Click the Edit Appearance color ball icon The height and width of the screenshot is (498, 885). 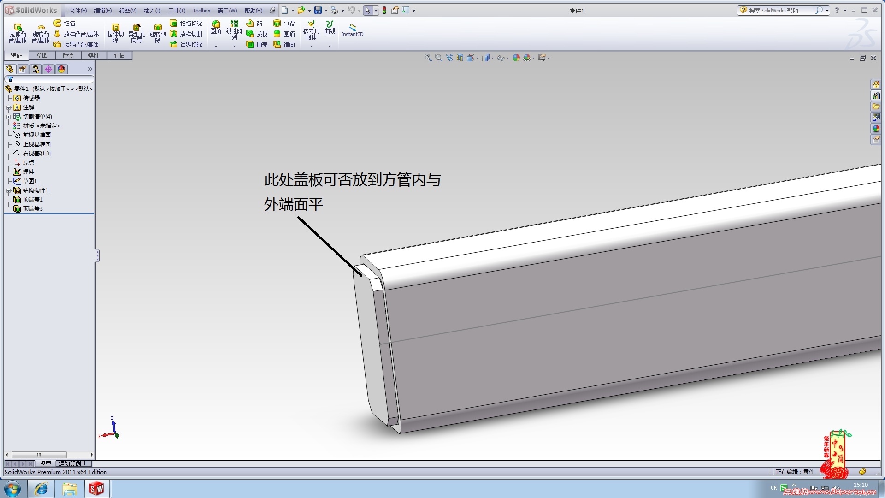pyautogui.click(x=516, y=58)
